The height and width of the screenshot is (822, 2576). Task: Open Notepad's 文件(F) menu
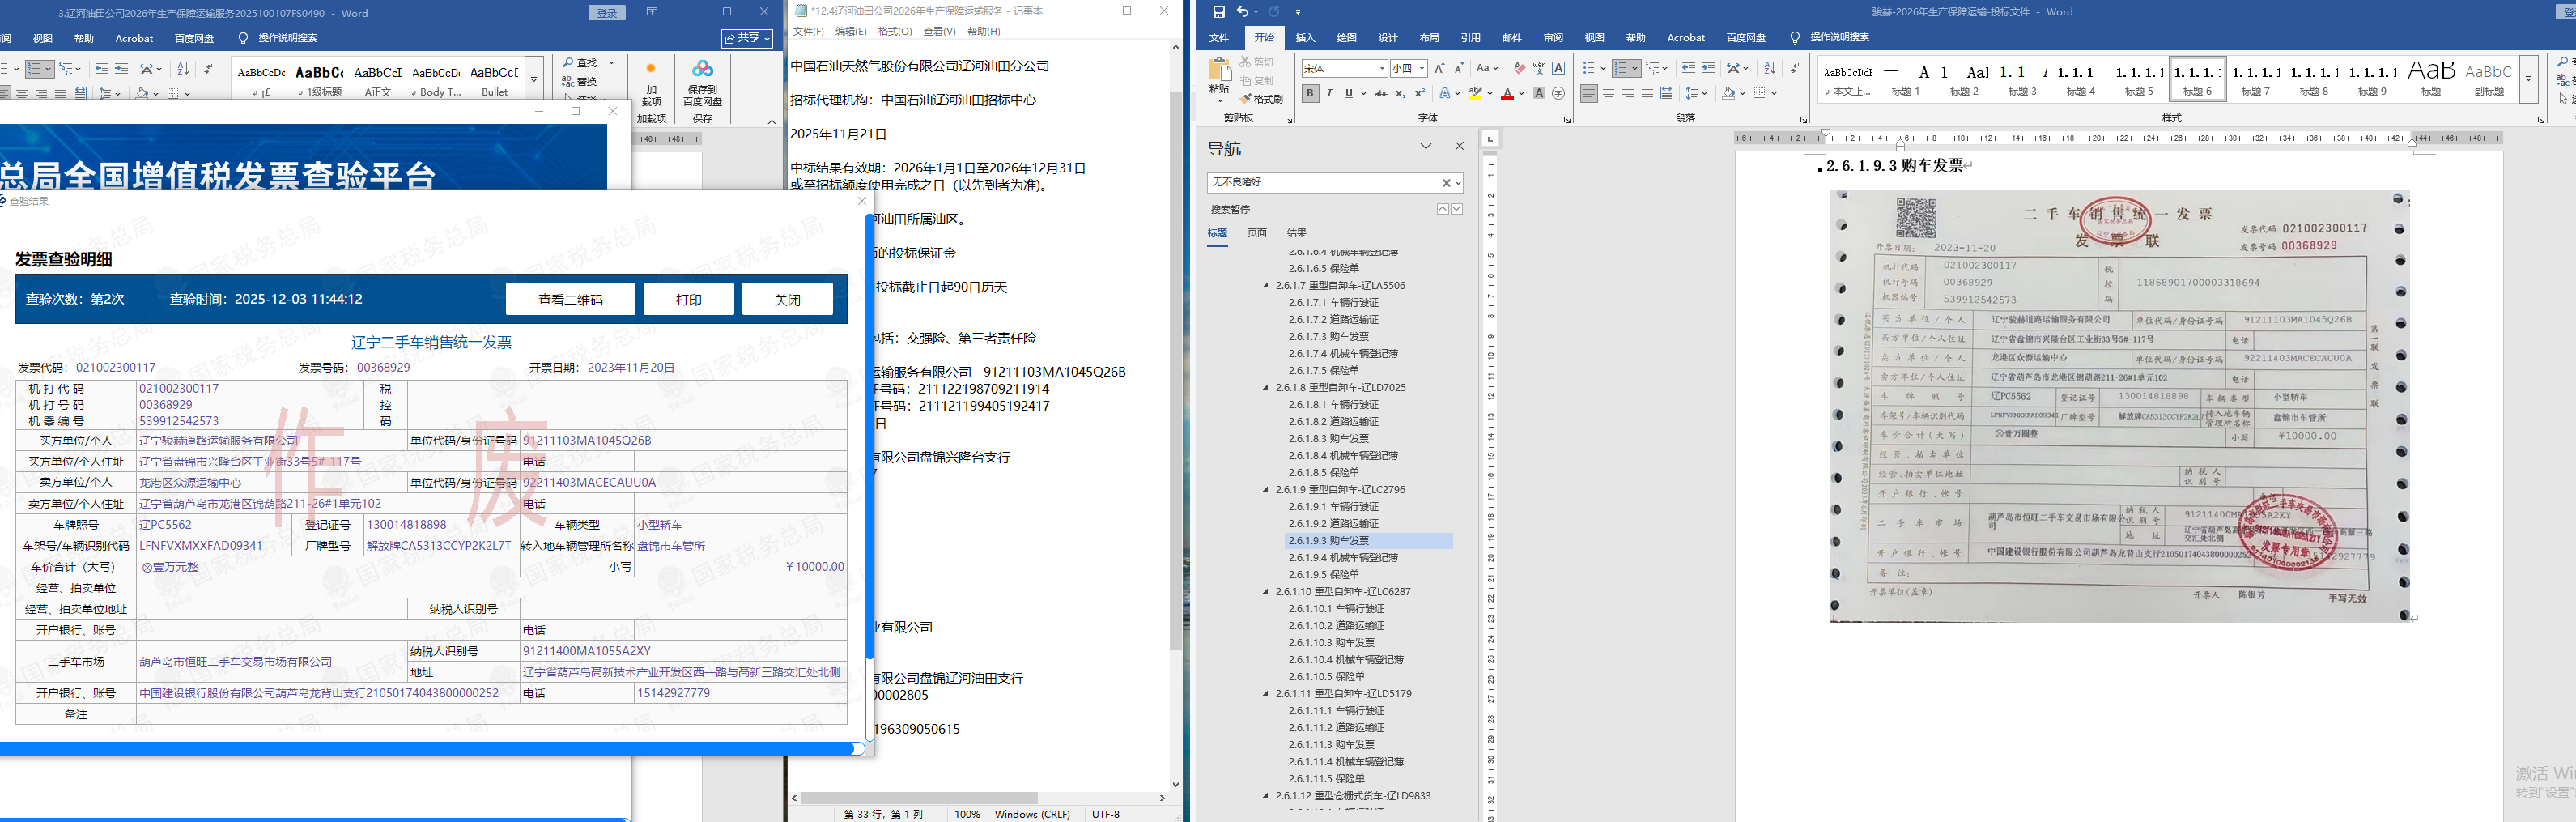(x=808, y=32)
